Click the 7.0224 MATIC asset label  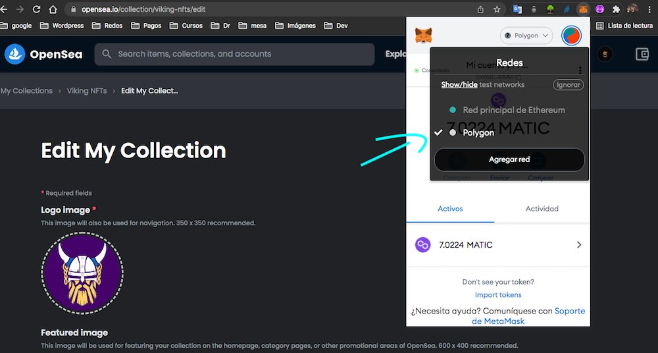[466, 244]
